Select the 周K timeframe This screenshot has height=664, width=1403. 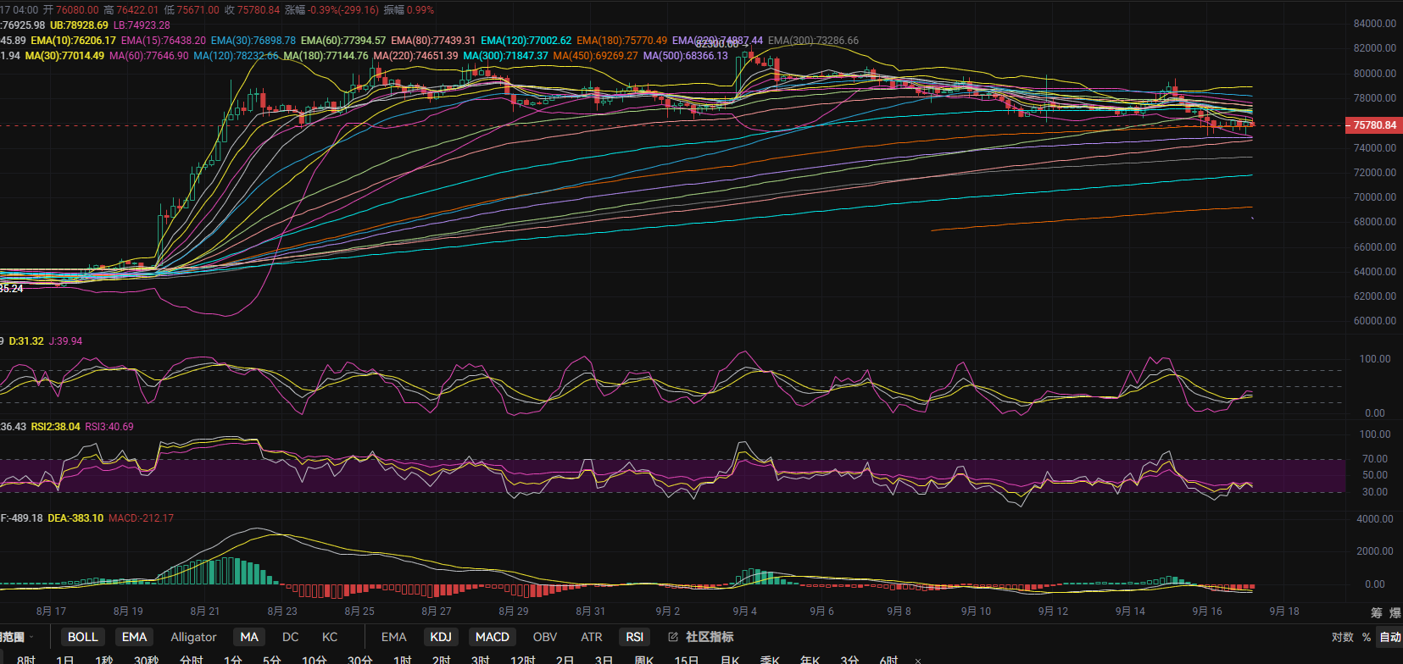pos(644,659)
